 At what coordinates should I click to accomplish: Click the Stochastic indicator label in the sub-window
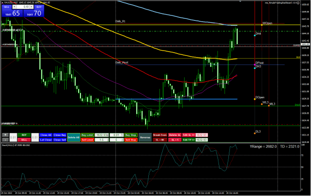(x=16, y=145)
